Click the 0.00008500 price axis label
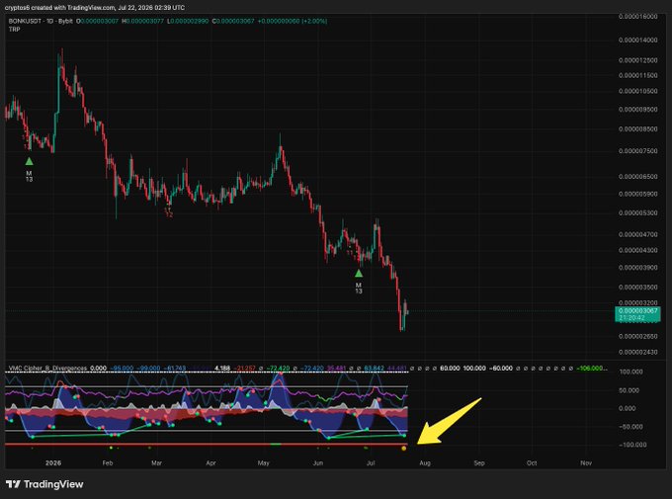The image size is (672, 499). (x=637, y=128)
